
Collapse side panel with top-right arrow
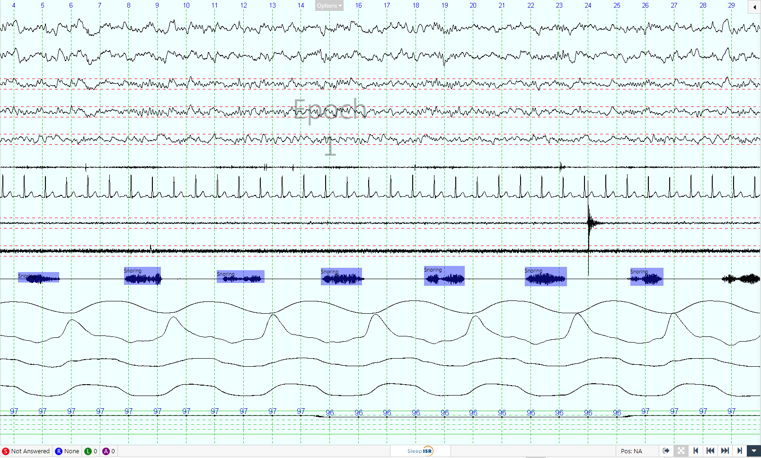pos(754,7)
